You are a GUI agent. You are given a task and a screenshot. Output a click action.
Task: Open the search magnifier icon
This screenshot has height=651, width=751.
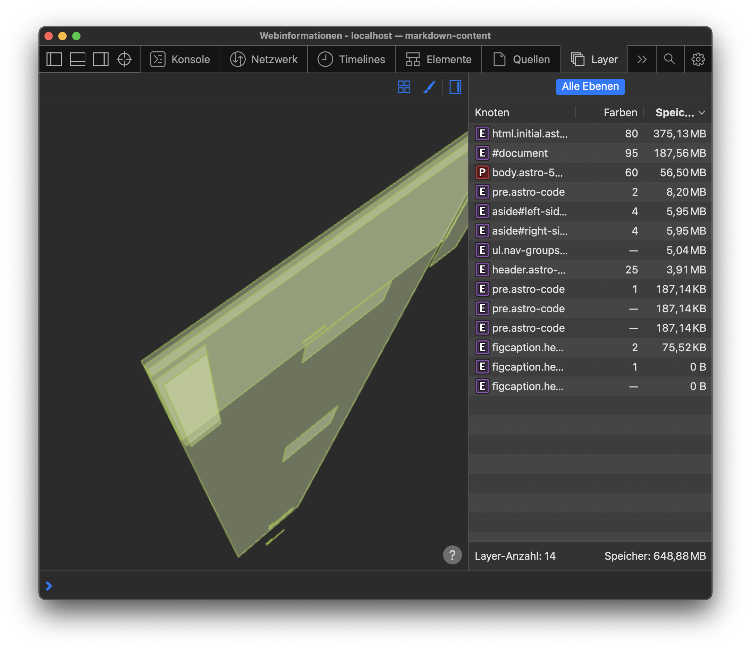pyautogui.click(x=669, y=59)
